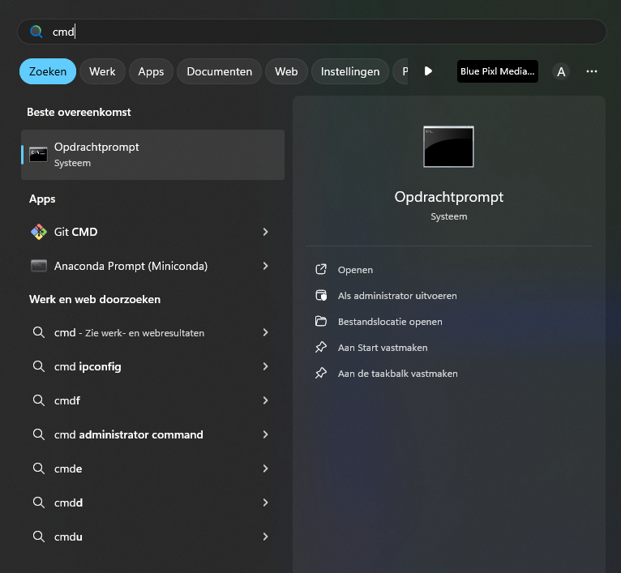Screen dimensions: 621x573
Task: Choose the Instellingen filter tab
Action: [x=350, y=71]
